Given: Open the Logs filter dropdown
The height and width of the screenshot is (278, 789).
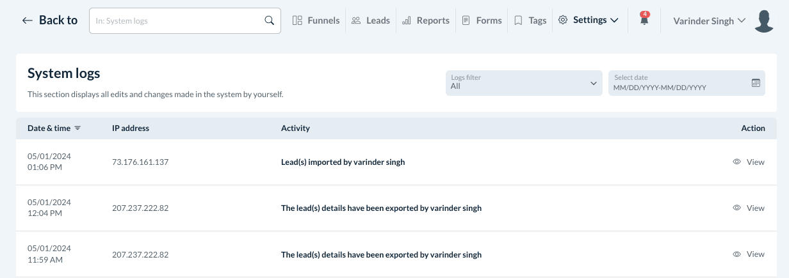Looking at the screenshot, I should pos(524,83).
